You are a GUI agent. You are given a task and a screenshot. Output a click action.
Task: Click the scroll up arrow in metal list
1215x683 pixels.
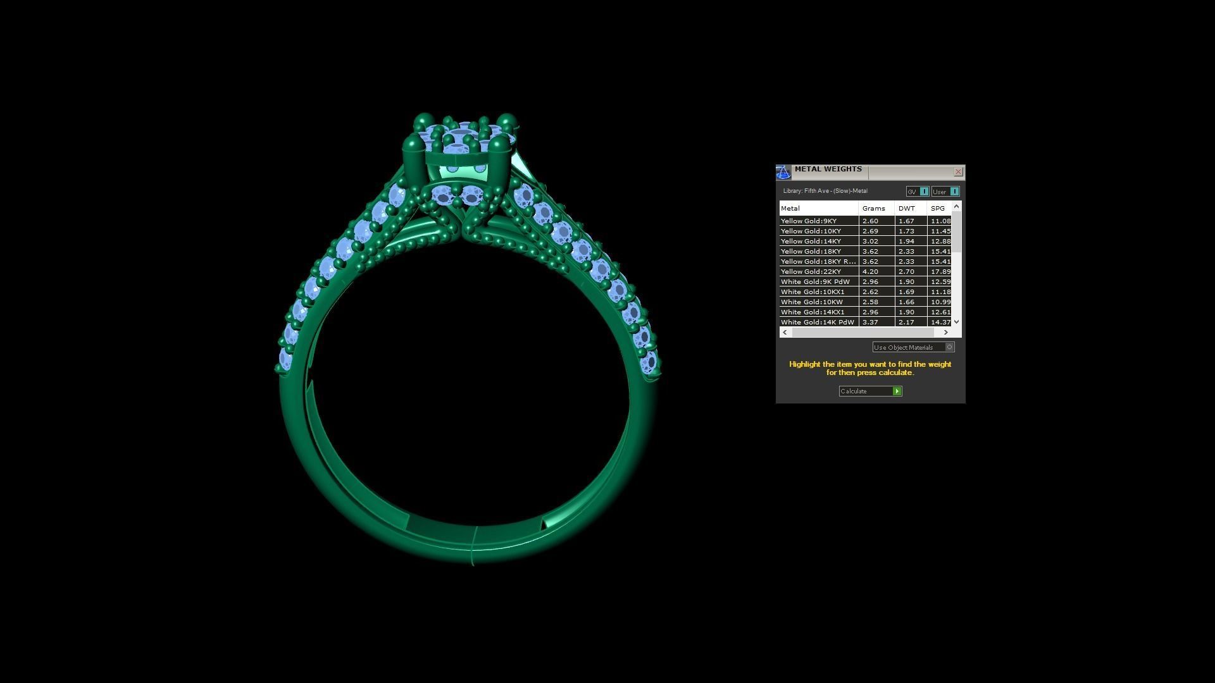click(x=956, y=206)
